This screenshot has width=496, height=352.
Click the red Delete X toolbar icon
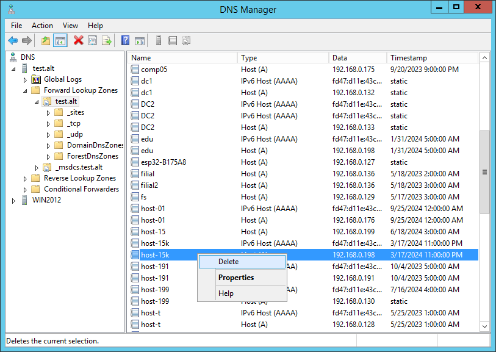[x=78, y=41]
